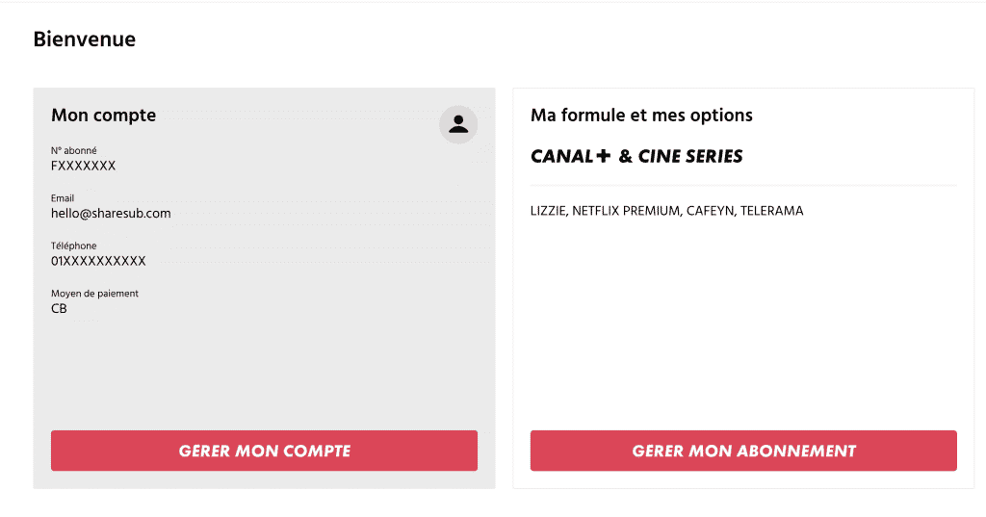
Task: Click the Ma formule et mes options heading
Action: 641,116
